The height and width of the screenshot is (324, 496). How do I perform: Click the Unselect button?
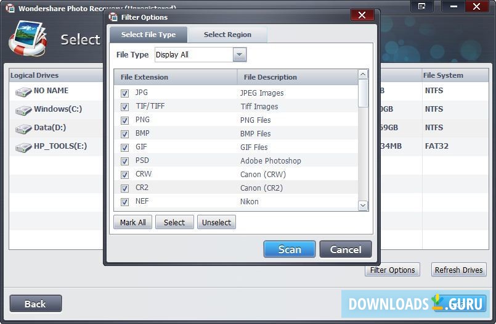(217, 222)
